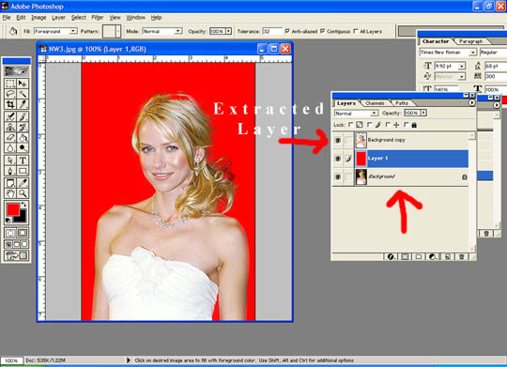
Task: Select the Clone Stamp tool
Action: [x=10, y=127]
